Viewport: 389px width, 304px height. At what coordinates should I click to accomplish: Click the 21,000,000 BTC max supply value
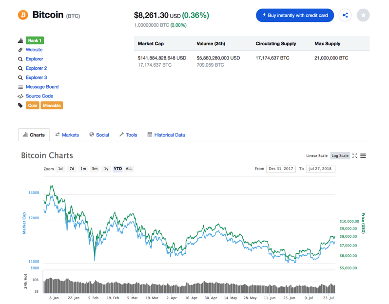tap(331, 58)
